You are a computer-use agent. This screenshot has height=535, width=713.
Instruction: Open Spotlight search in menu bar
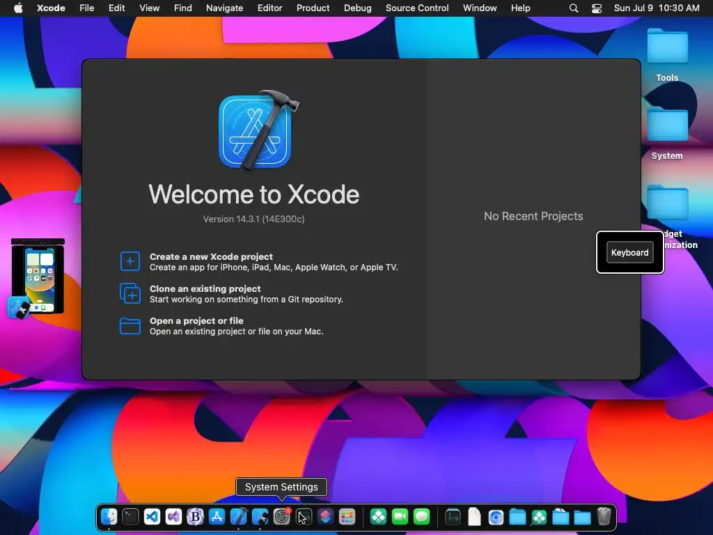point(574,8)
